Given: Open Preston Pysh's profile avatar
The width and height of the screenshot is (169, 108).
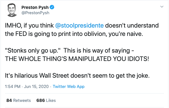Looking at the screenshot, I should pos(12,10).
